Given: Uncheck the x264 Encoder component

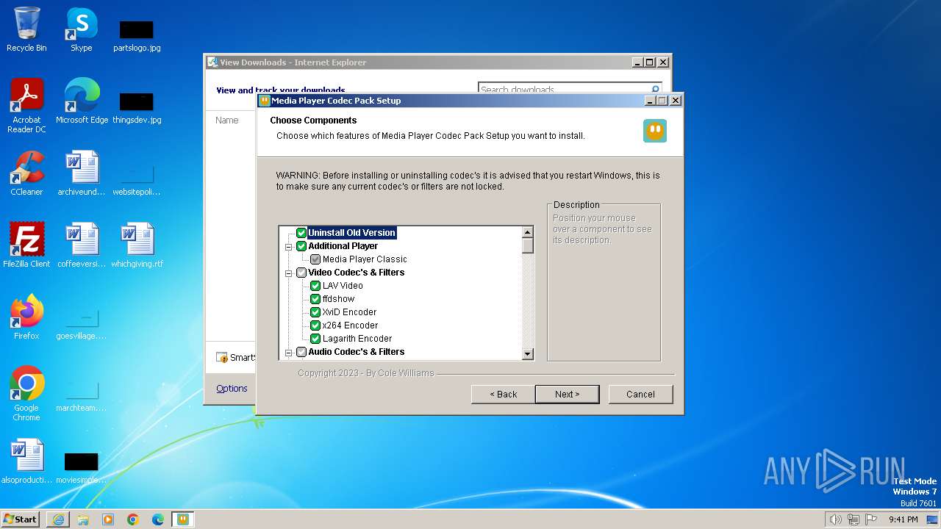Looking at the screenshot, I should [x=315, y=325].
